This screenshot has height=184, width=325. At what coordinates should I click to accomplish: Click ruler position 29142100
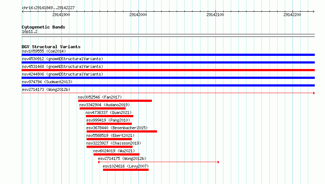click(215, 15)
